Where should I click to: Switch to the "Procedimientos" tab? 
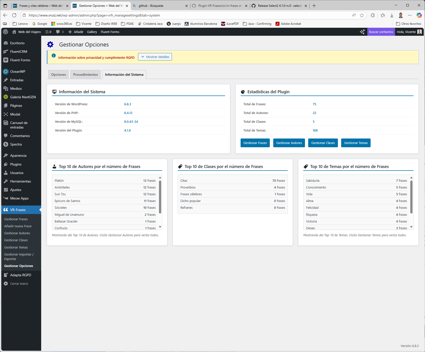click(85, 74)
